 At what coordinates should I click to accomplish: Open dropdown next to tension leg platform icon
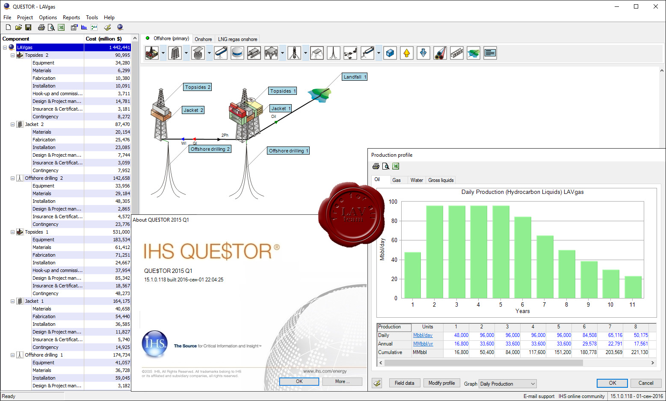pos(282,53)
